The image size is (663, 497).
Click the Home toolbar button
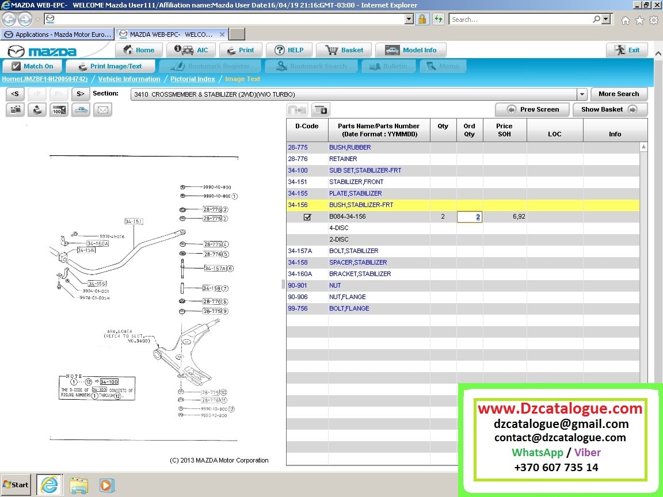[139, 50]
